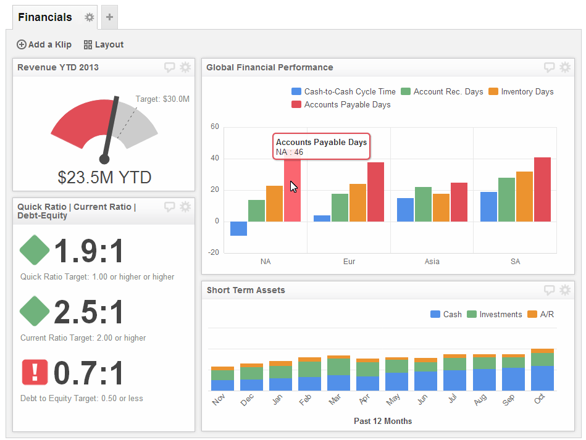Viewport: 586px width, 440px height.
Task: Toggle Inventory Days legend series
Action: [521, 91]
